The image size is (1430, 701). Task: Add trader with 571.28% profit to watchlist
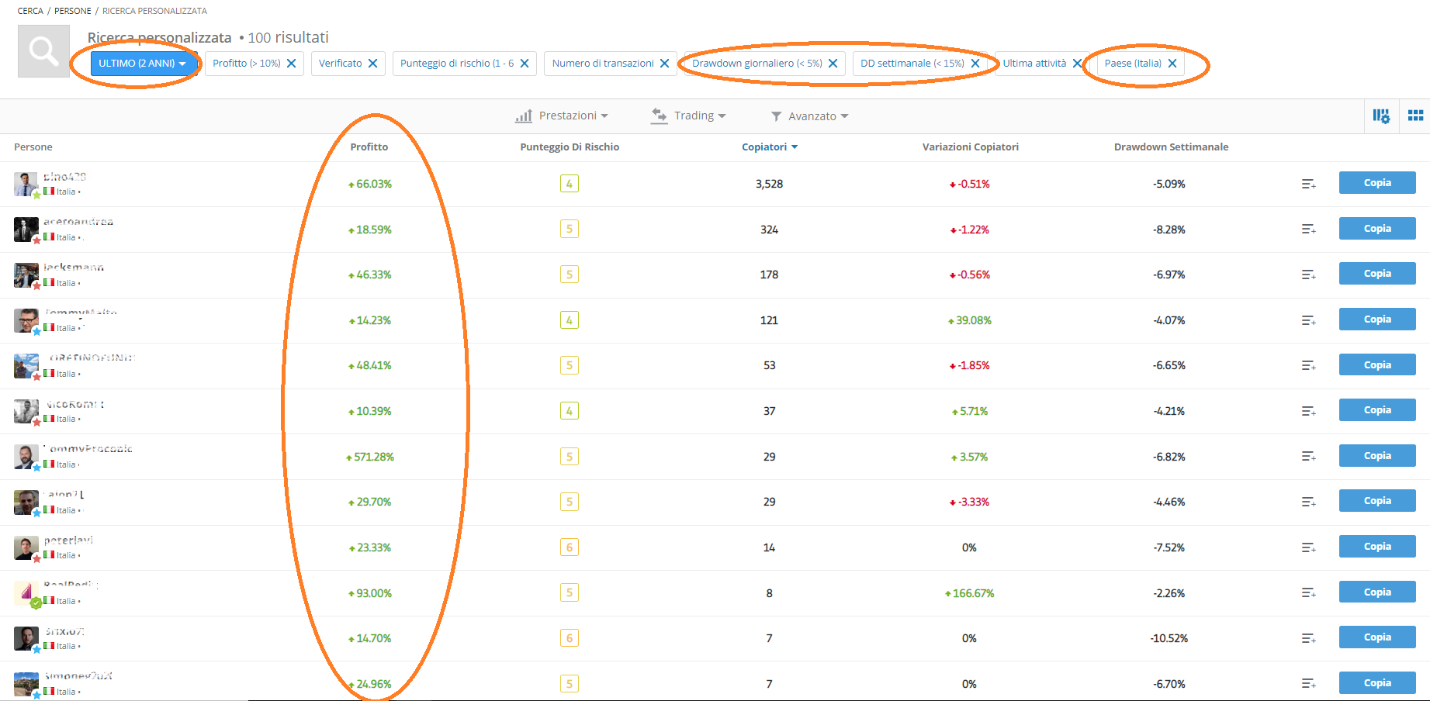point(1309,456)
